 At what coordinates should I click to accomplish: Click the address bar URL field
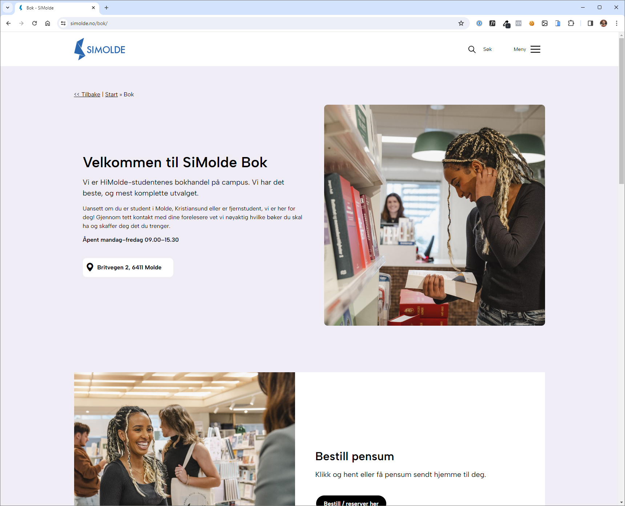pos(262,23)
